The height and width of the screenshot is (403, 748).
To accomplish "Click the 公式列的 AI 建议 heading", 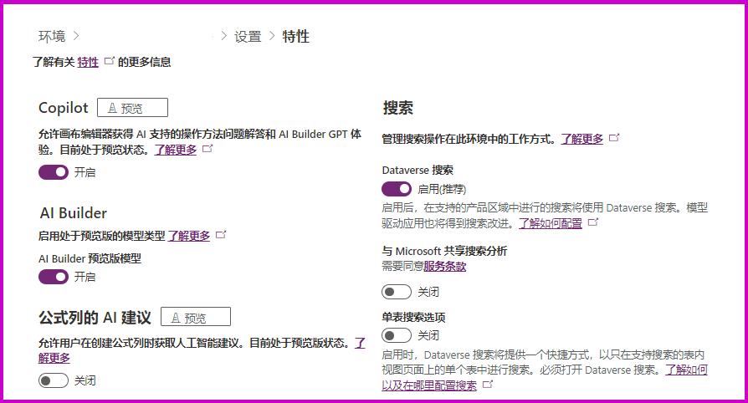I will tap(95, 317).
